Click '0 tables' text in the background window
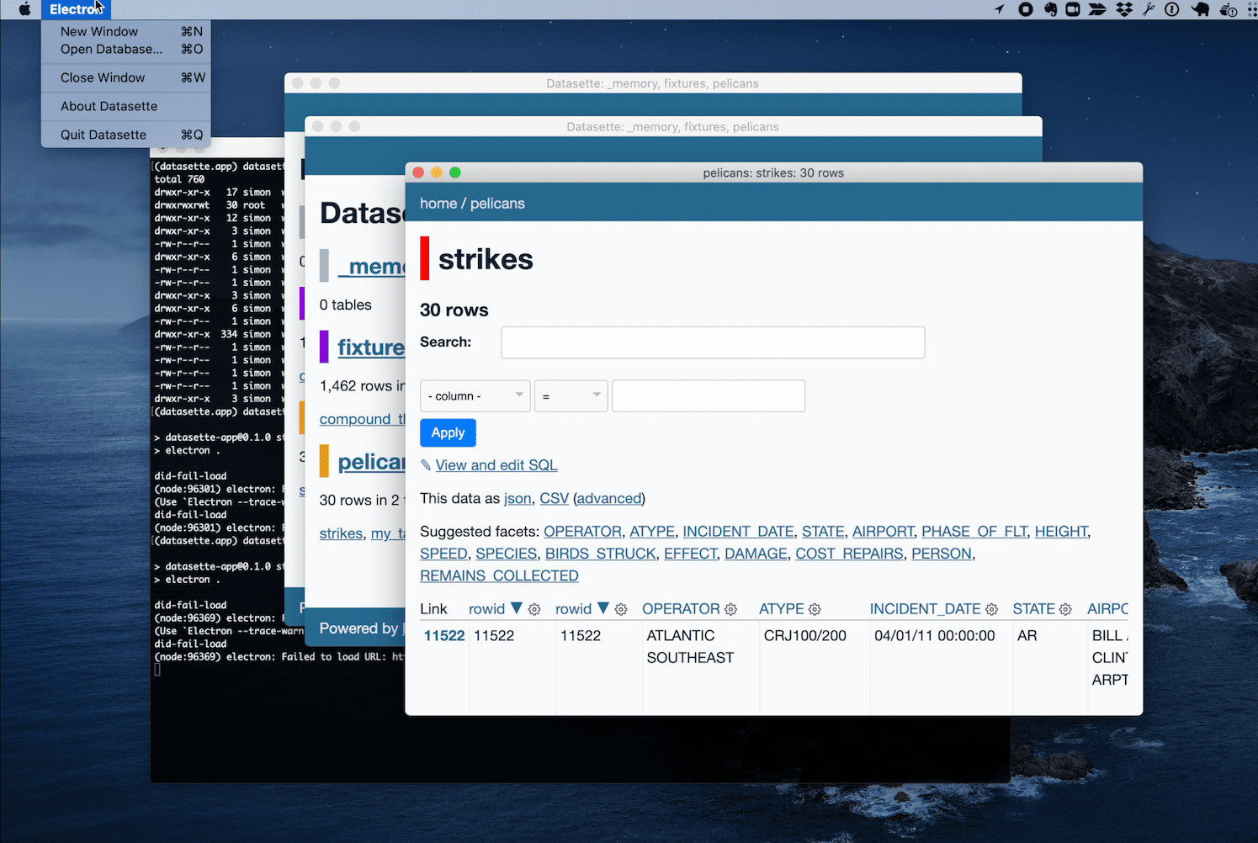This screenshot has width=1258, height=843. click(x=345, y=305)
